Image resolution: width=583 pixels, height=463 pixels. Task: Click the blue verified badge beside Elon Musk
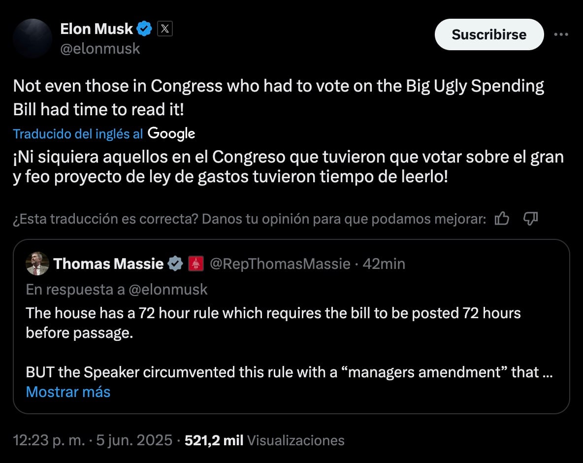144,29
